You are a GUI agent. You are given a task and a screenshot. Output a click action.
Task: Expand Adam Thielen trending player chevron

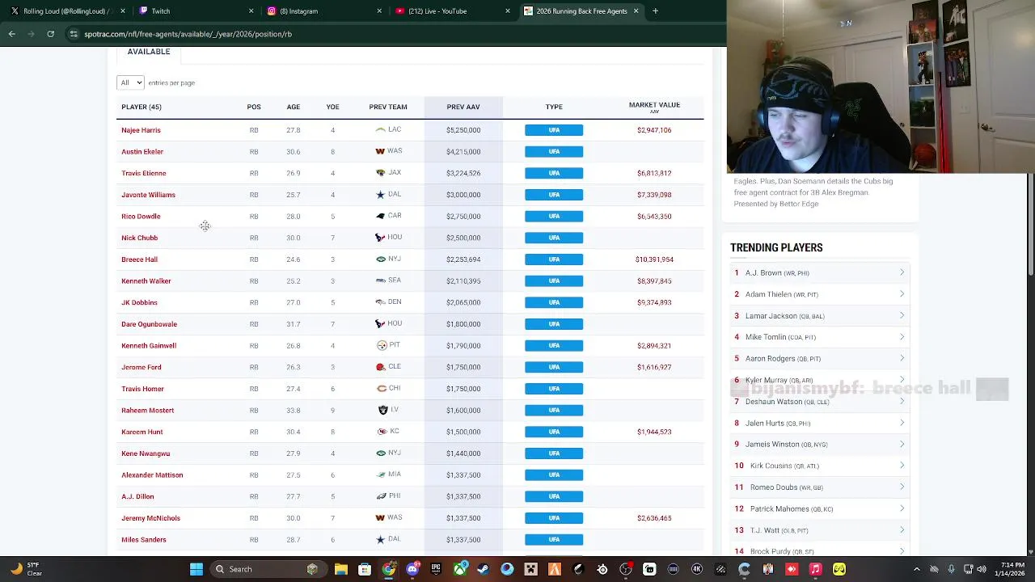[902, 294]
